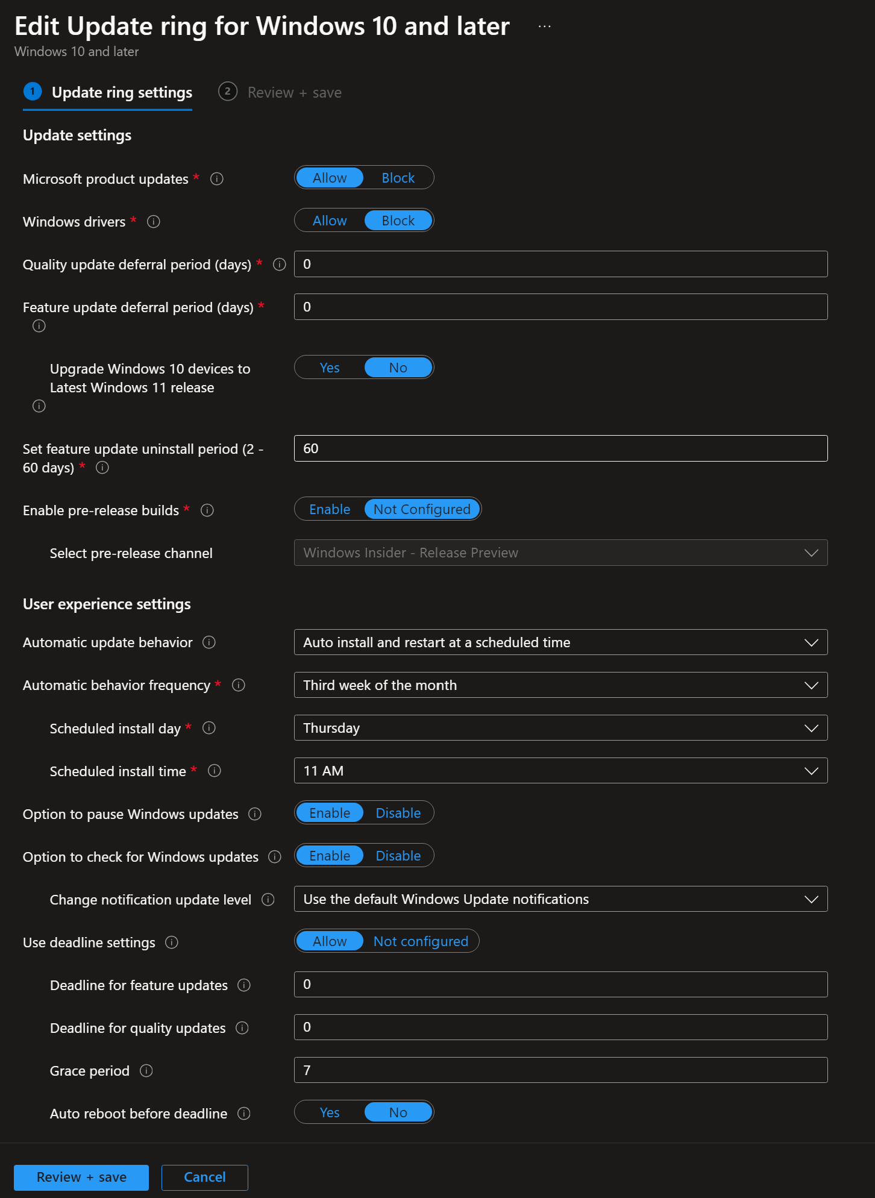Enable option to pause Windows updates
Screen dimensions: 875x1198
(330, 813)
